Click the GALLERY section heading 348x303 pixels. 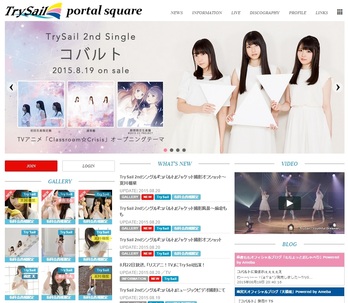pos(60,182)
